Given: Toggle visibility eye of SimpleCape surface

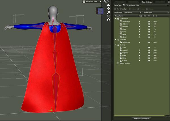Looking at the screenshot, I should (x=149, y=42).
